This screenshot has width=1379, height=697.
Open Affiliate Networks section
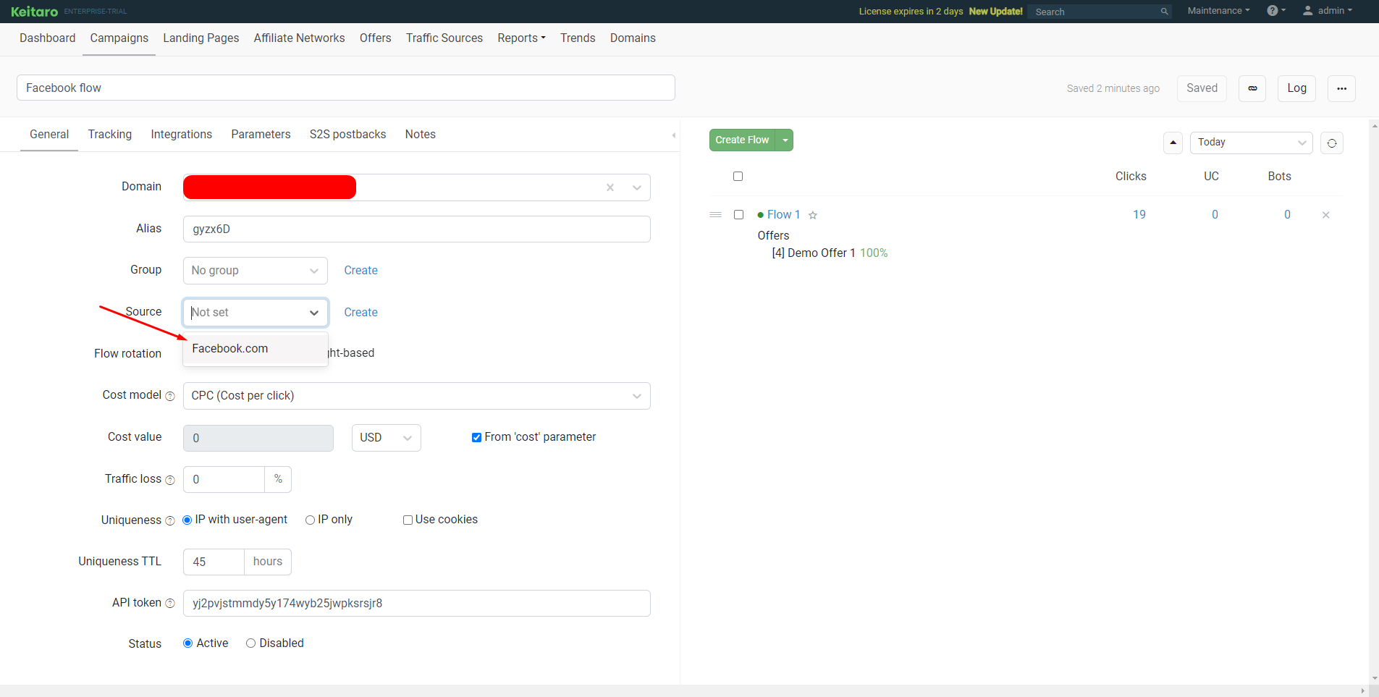(300, 38)
